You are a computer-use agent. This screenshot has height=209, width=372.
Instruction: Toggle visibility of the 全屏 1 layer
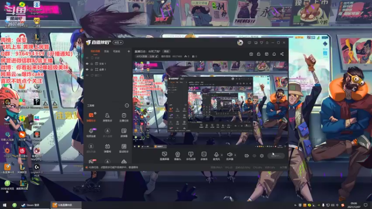(87, 69)
